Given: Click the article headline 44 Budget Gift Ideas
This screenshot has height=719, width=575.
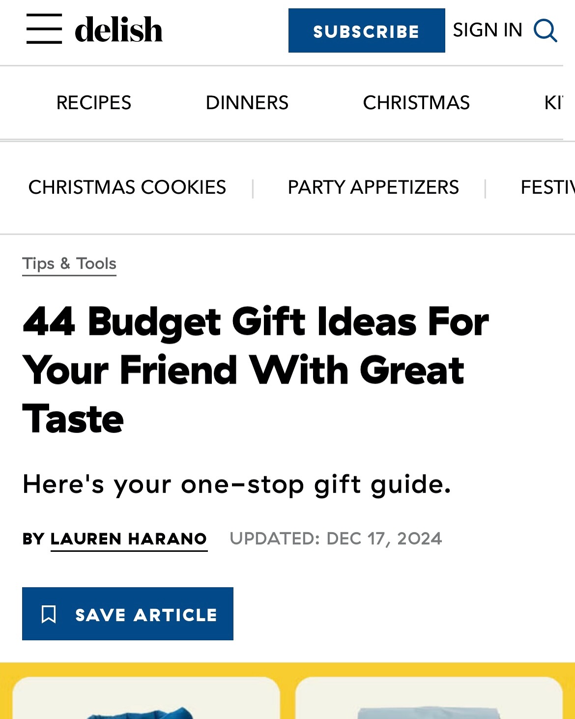Looking at the screenshot, I should pos(256,370).
